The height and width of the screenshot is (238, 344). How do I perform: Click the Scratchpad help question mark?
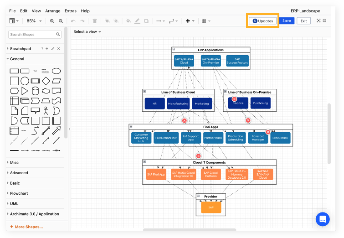(42, 49)
